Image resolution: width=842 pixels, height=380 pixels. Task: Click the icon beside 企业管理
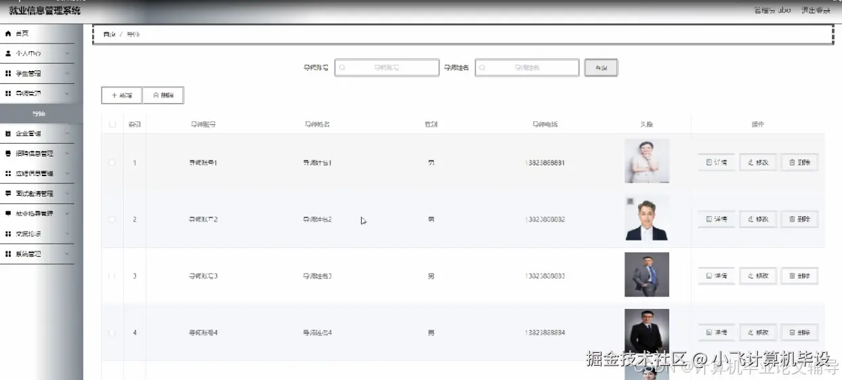8,133
